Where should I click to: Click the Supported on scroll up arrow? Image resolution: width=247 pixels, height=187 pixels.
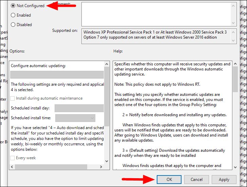click(233, 32)
